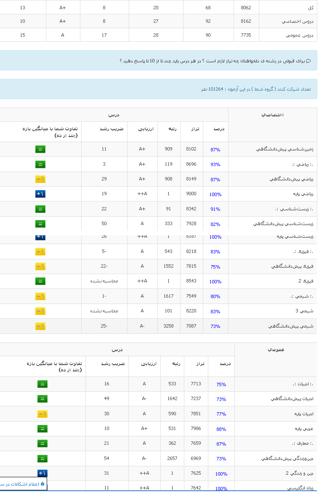319x492 pixels.
Task: Select the score 6969 in the عمومي table
Action: point(196,458)
